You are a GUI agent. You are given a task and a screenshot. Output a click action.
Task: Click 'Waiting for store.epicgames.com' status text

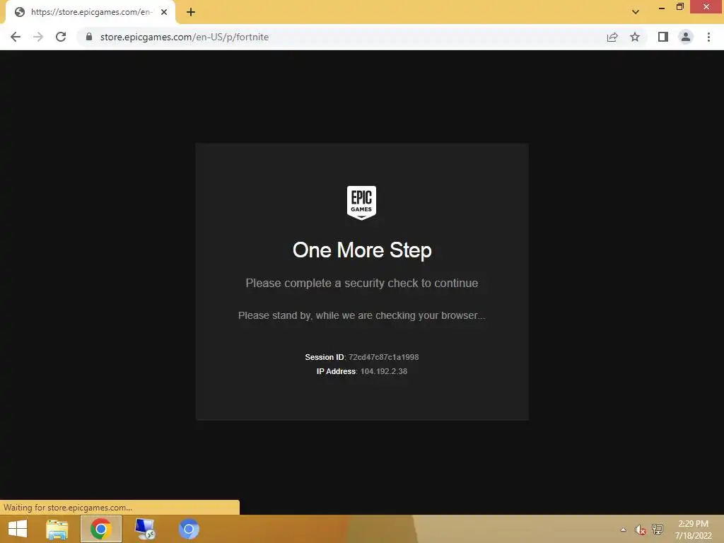click(x=68, y=508)
